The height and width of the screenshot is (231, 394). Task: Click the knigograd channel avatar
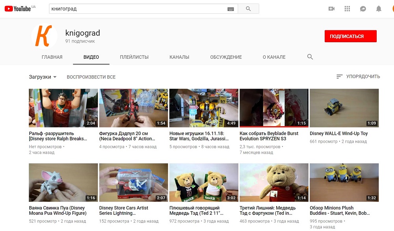[44, 36]
